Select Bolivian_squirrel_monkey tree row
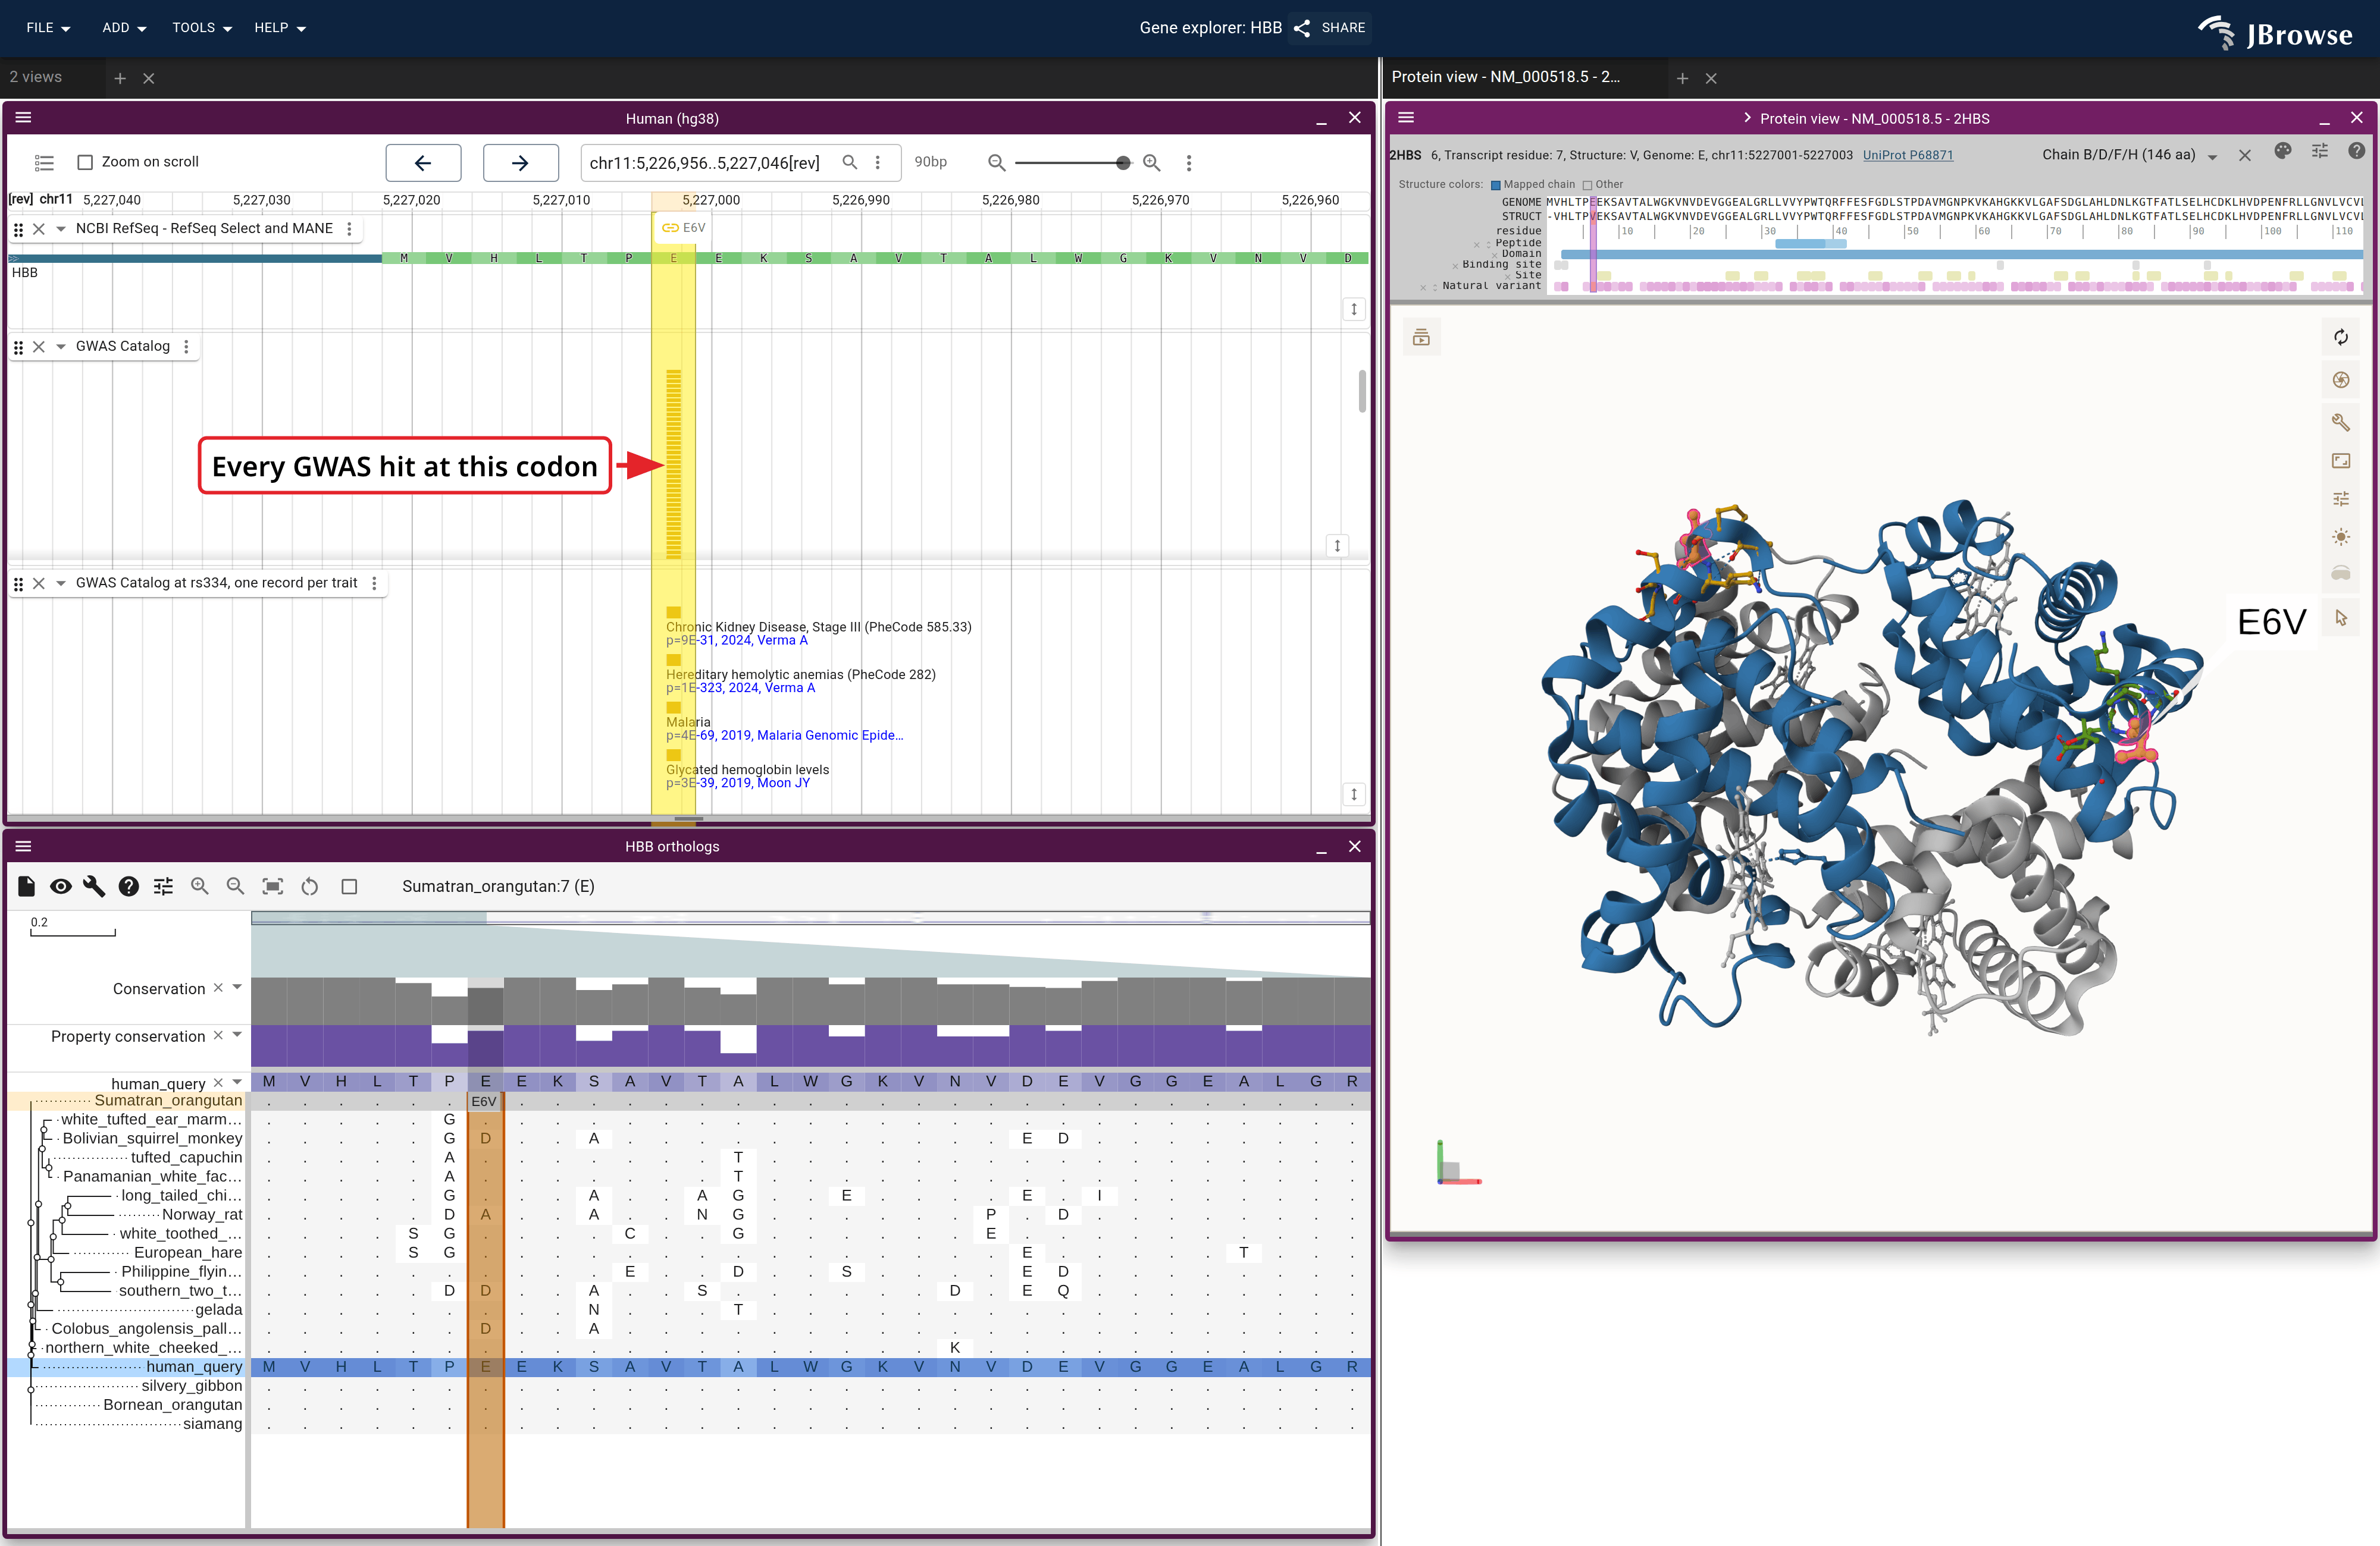 [152, 1138]
